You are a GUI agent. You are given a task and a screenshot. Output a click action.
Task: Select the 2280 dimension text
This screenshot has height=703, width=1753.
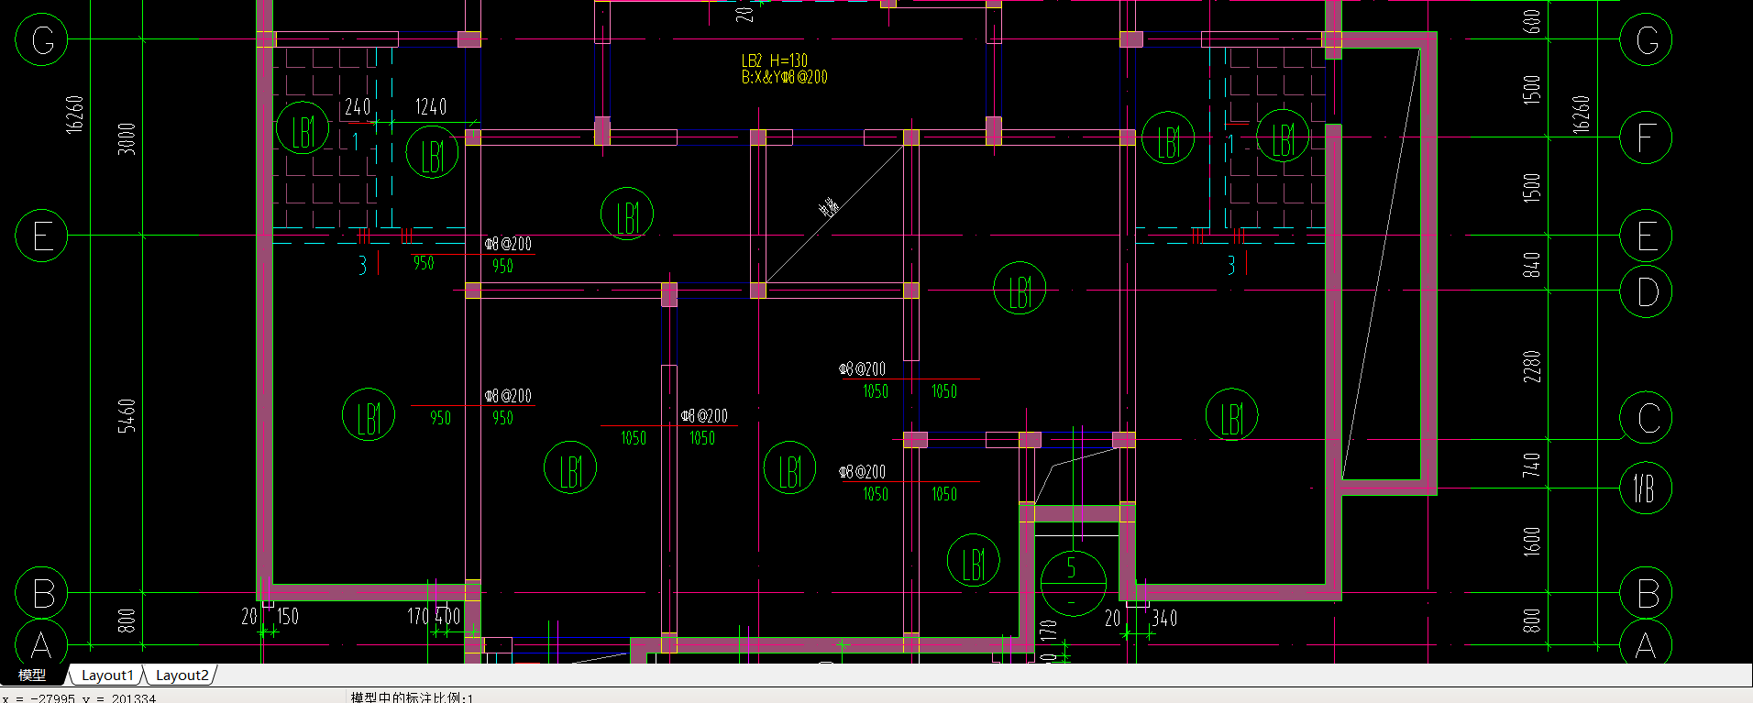1531,367
